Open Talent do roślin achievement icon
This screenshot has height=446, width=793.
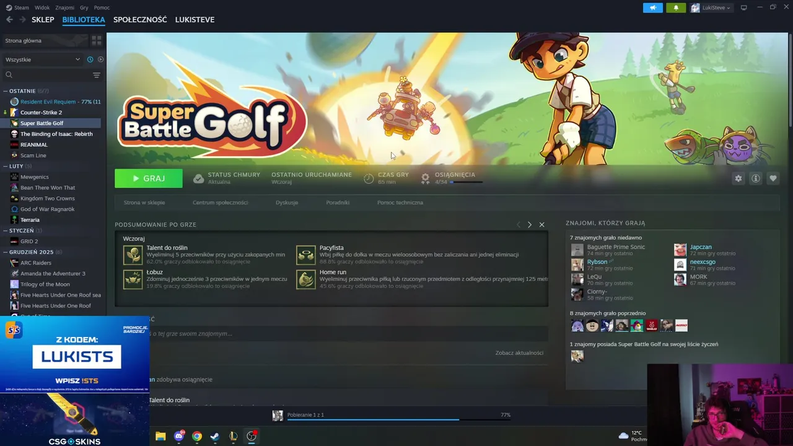[x=133, y=255]
